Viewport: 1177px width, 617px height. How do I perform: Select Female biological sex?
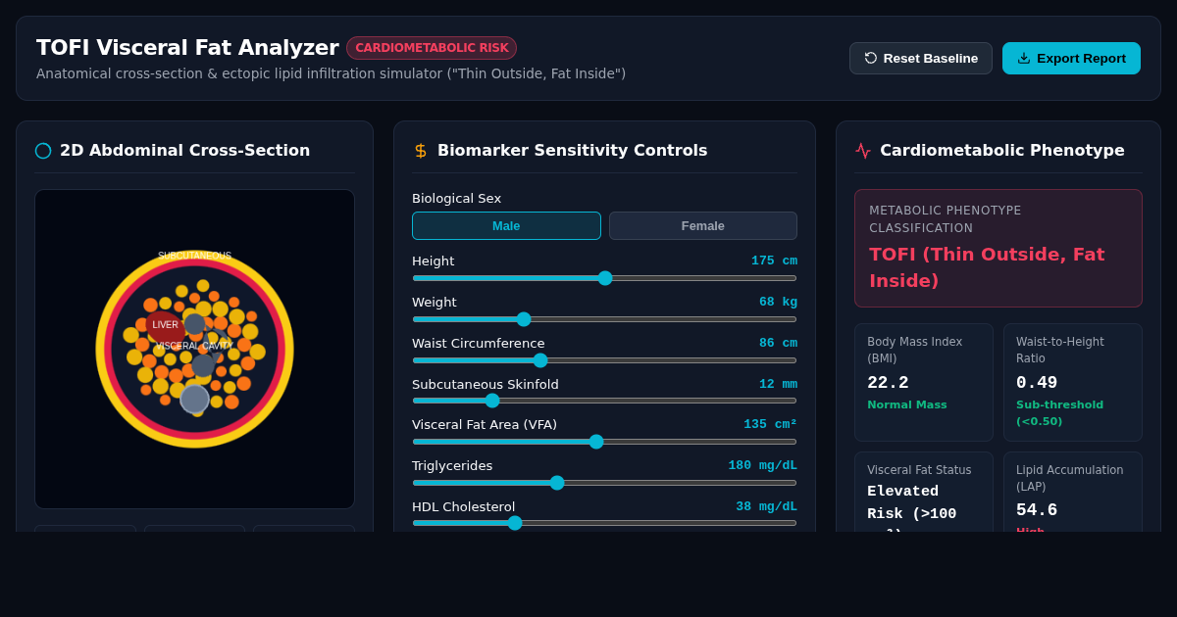[x=703, y=225]
